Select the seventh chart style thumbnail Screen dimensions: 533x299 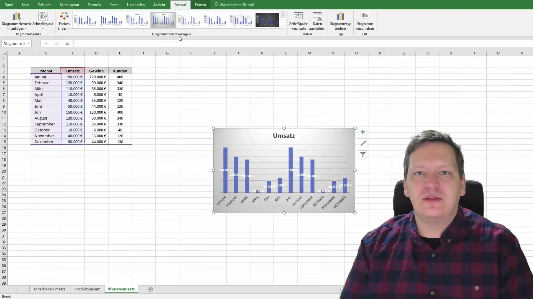click(241, 20)
